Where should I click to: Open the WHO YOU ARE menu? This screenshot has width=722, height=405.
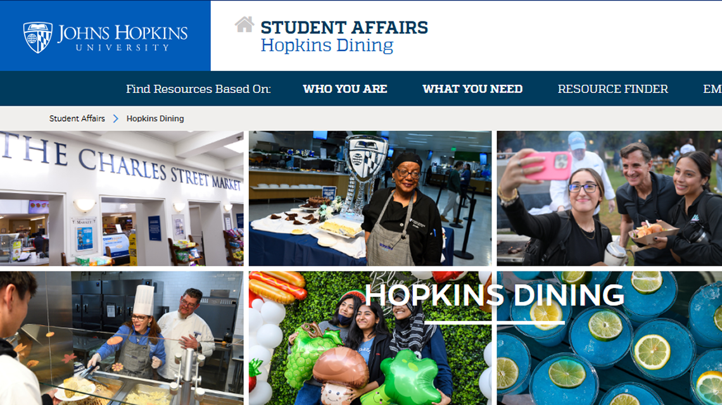click(x=345, y=89)
